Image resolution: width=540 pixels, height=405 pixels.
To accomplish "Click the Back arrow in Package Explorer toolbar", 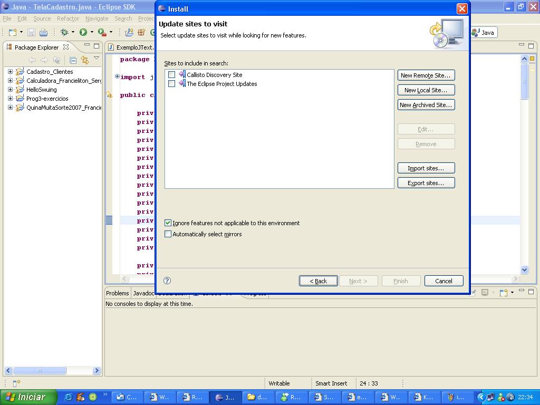I will point(32,60).
